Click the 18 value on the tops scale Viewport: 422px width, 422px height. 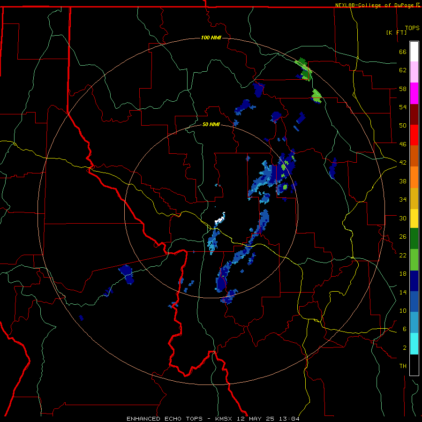(x=403, y=274)
